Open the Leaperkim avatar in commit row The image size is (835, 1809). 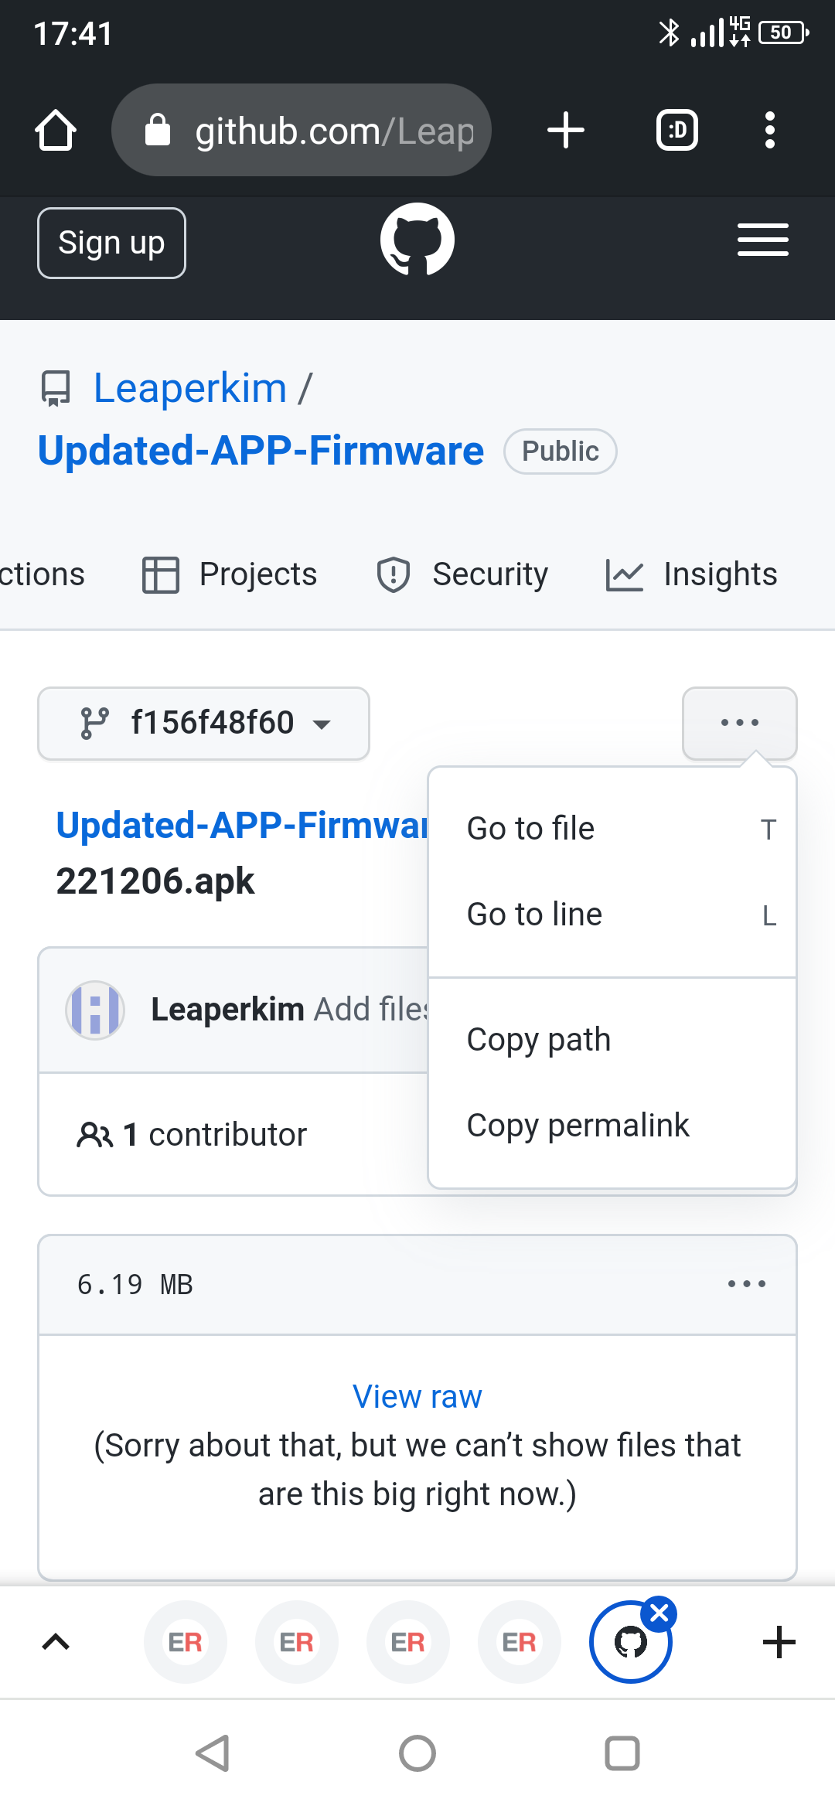[95, 1010]
